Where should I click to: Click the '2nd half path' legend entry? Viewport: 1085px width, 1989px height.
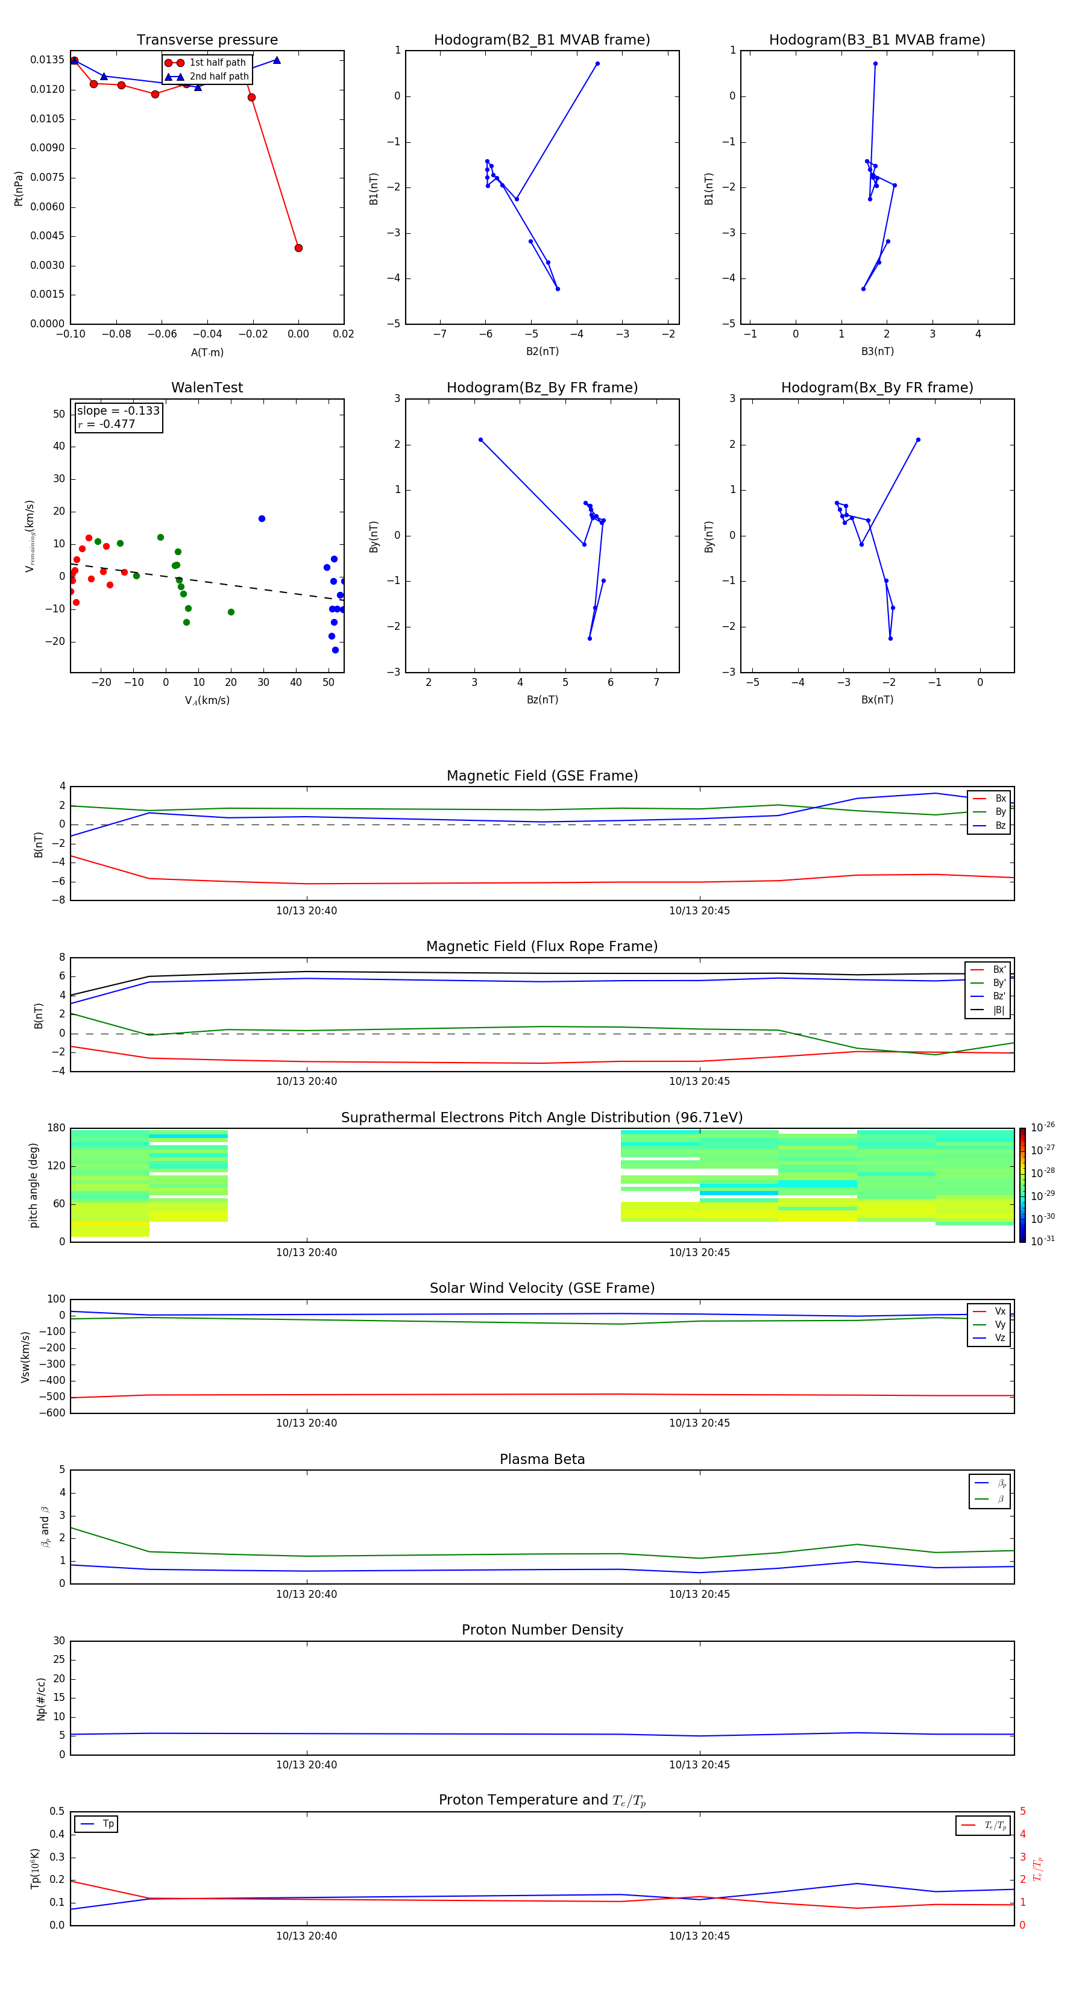tap(206, 77)
